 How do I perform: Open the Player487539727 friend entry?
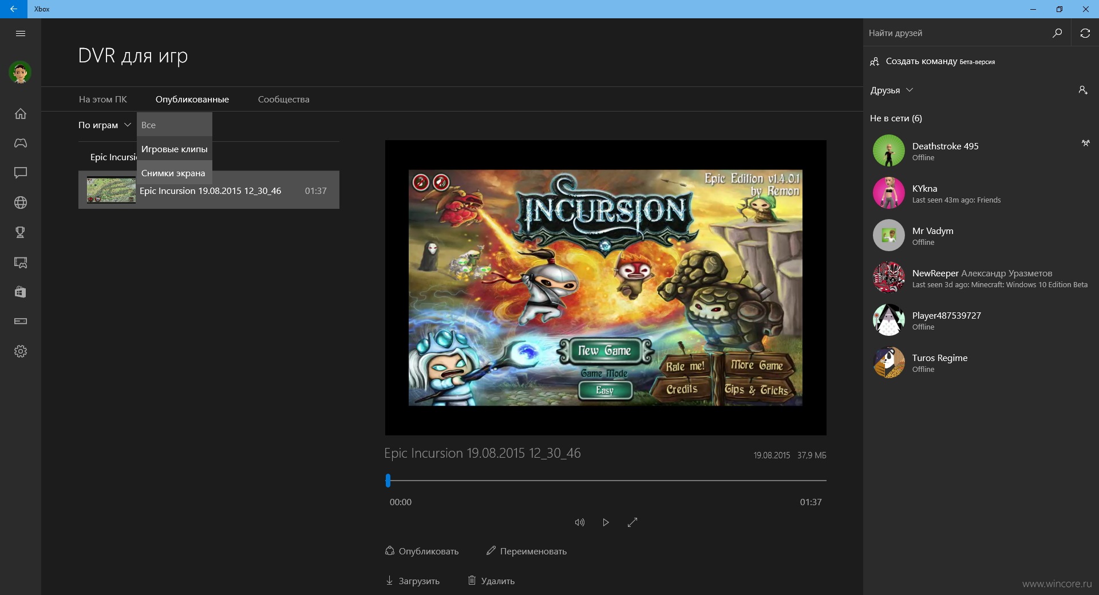981,320
